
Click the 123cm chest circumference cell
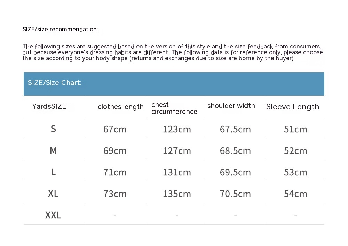click(x=177, y=129)
